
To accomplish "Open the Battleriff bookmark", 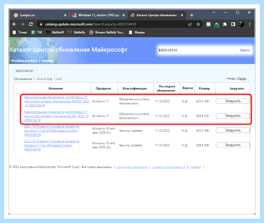I will click(x=55, y=32).
